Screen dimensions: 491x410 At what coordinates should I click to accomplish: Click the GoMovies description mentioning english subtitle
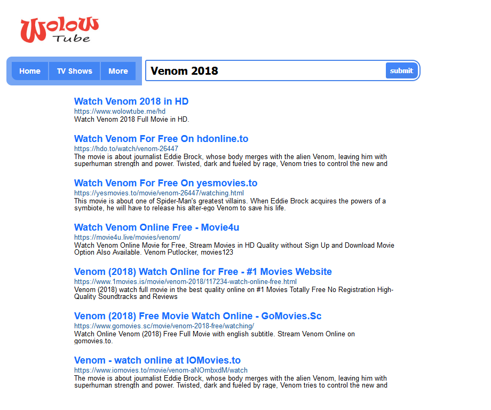coord(215,337)
